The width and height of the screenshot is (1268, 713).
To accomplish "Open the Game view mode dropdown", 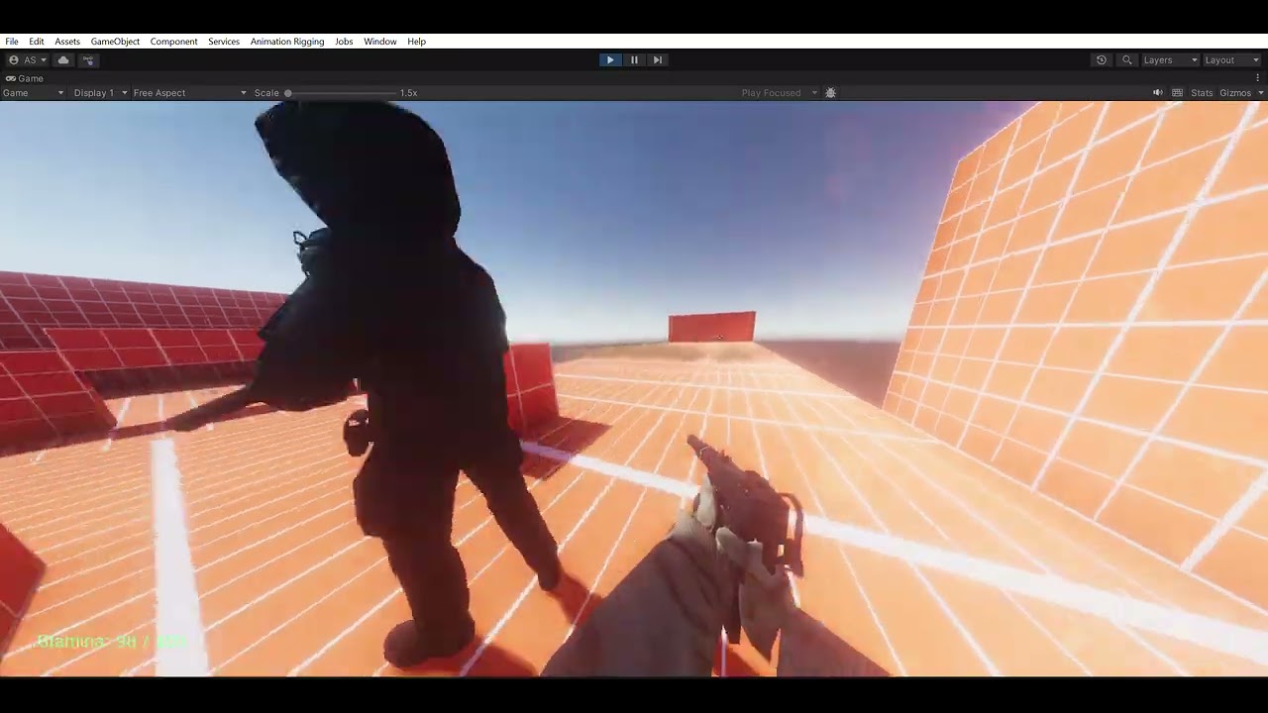I will [34, 93].
